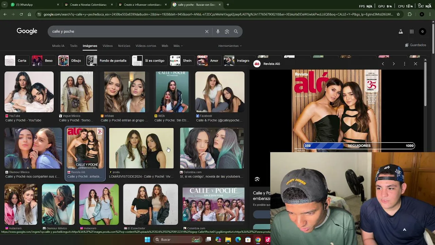
Task: Open Google Lens image search icon
Action: pos(227,31)
